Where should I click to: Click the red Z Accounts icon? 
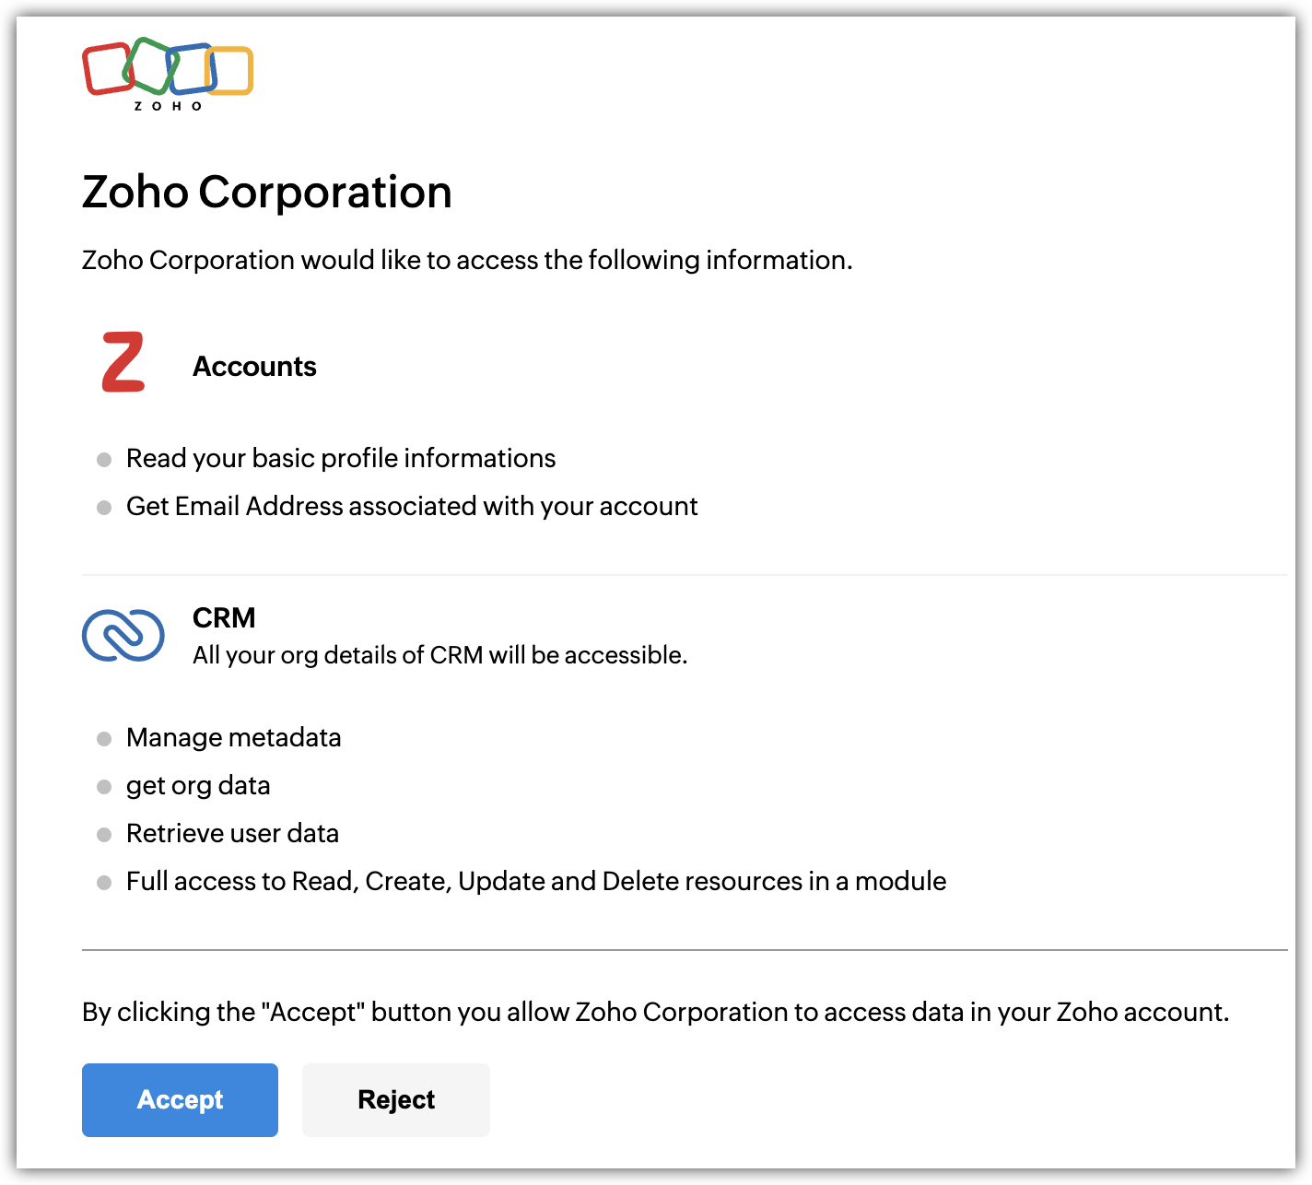point(123,363)
